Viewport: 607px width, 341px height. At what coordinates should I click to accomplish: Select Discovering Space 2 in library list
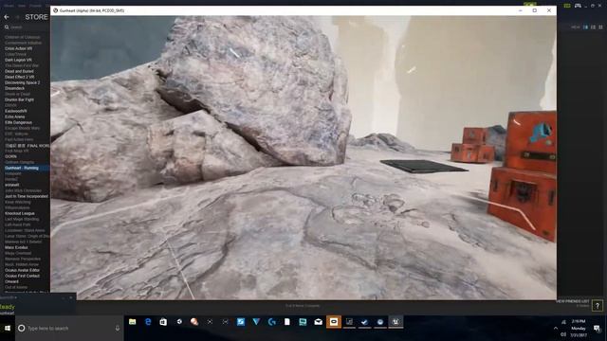tap(22, 82)
